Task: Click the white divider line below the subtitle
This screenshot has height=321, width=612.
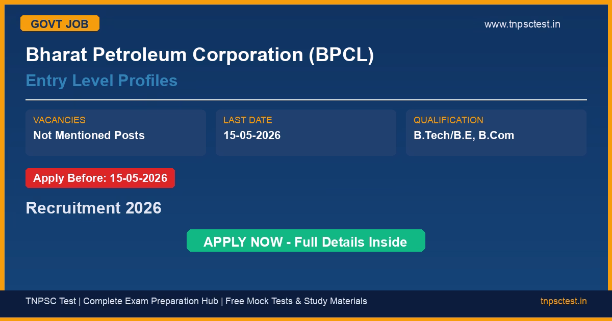Action: tap(306, 100)
